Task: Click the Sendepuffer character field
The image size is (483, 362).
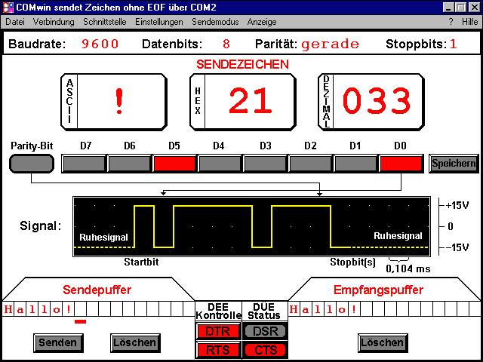Action: tap(98, 309)
